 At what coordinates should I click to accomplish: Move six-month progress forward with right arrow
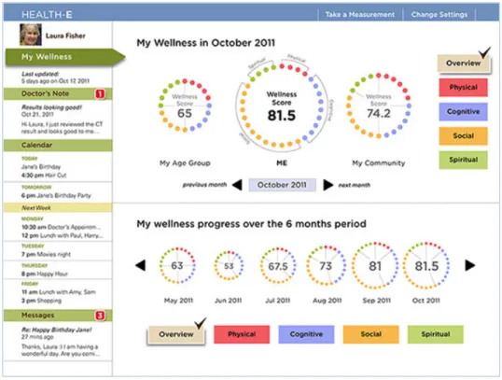click(470, 265)
